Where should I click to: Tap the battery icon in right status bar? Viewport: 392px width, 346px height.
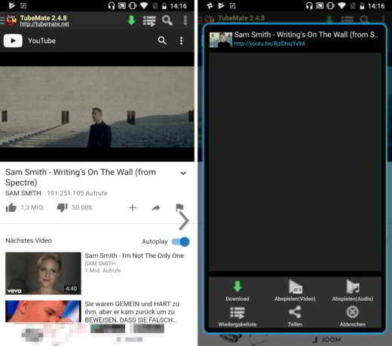click(362, 6)
